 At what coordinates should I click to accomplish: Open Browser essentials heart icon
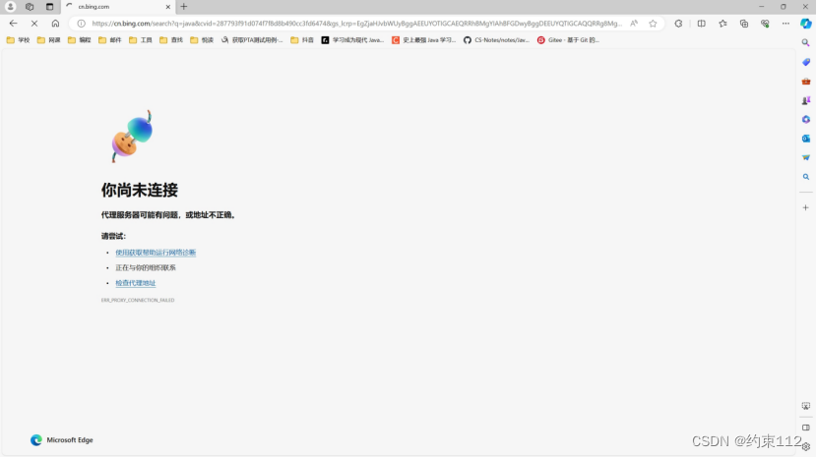tap(765, 24)
